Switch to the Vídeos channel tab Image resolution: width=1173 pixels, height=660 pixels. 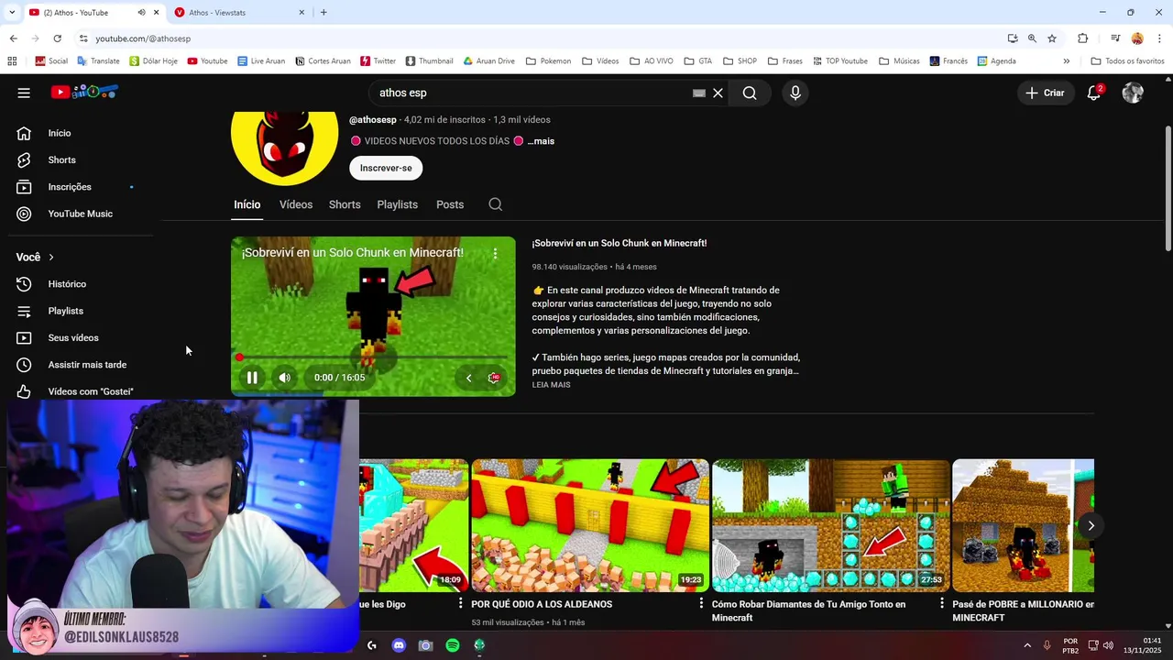pos(296,204)
